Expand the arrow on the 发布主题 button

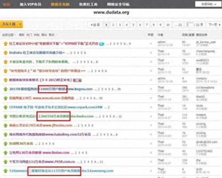click(20, 24)
